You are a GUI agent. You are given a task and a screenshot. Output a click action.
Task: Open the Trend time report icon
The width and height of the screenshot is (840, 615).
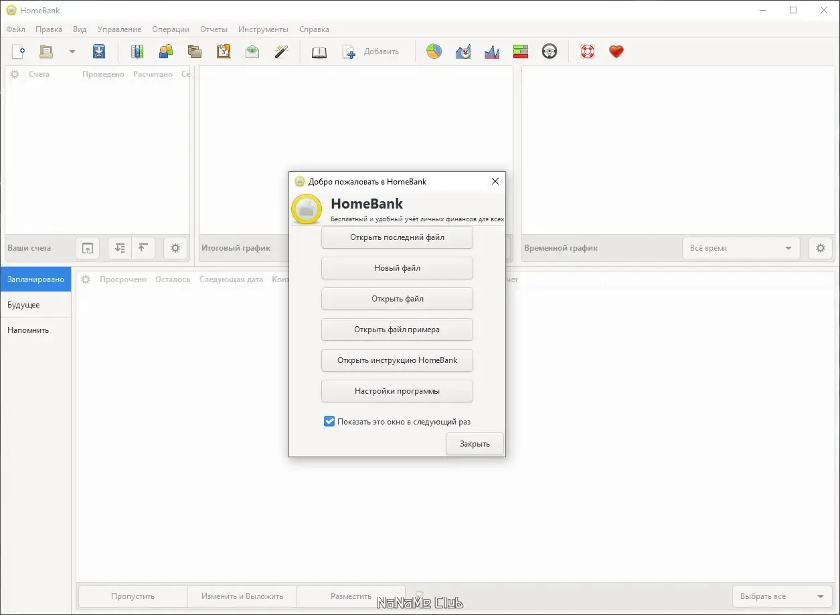[463, 51]
